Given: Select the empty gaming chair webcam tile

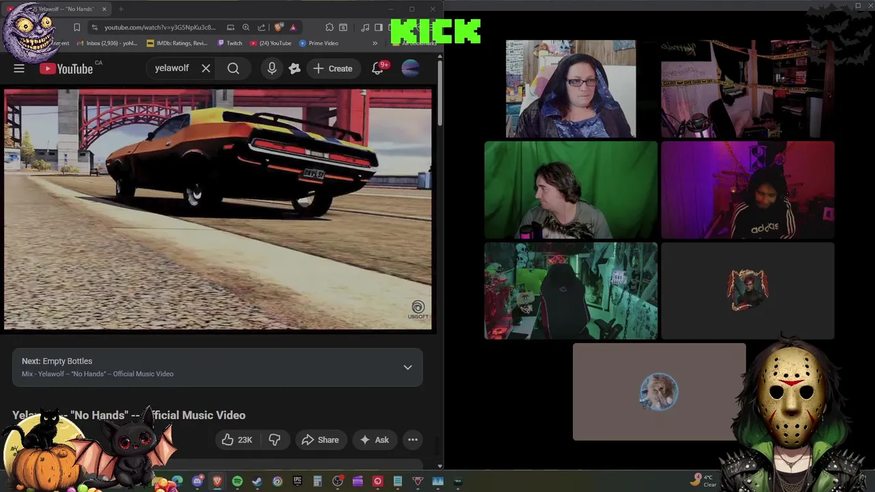Looking at the screenshot, I should (x=571, y=290).
